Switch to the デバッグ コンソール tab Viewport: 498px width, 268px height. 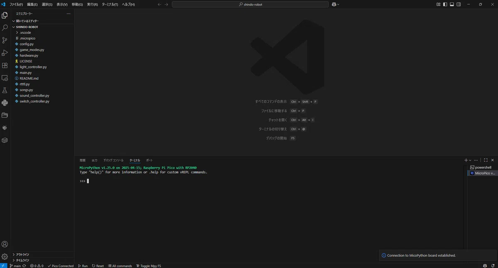113,160
